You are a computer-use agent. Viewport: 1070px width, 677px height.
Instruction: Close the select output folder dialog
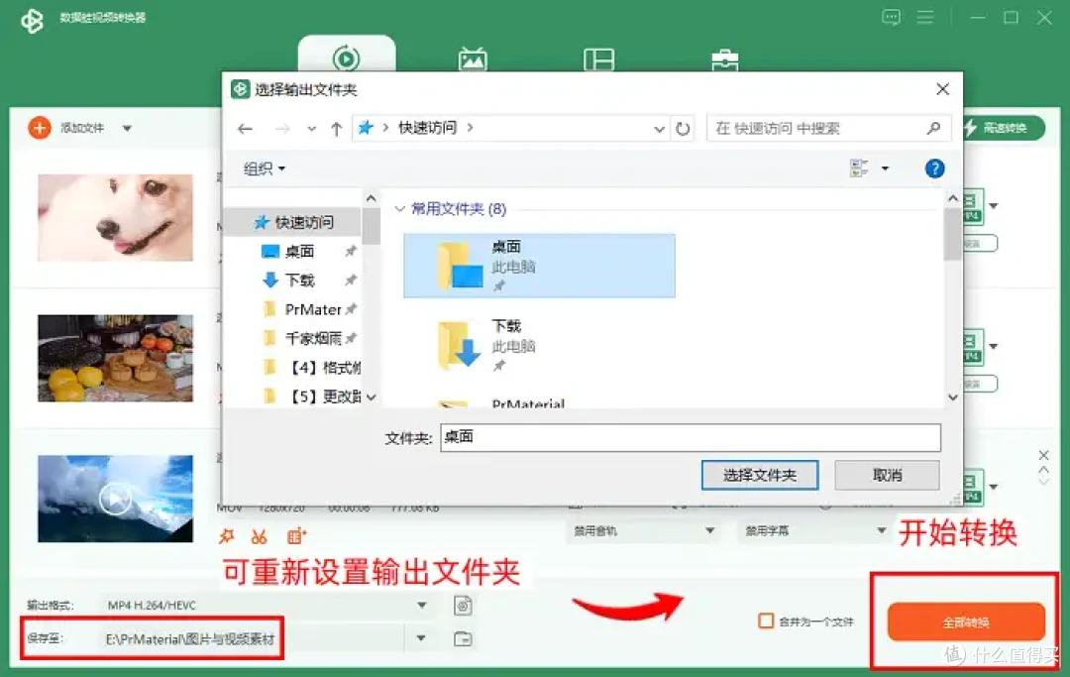click(942, 89)
